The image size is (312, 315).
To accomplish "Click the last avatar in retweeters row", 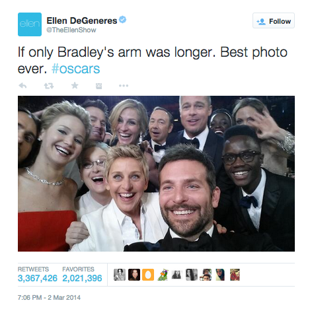I will pos(235,275).
